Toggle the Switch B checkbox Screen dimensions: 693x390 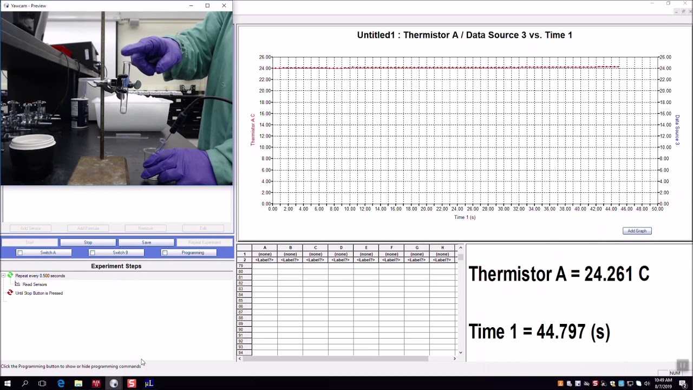(x=93, y=252)
